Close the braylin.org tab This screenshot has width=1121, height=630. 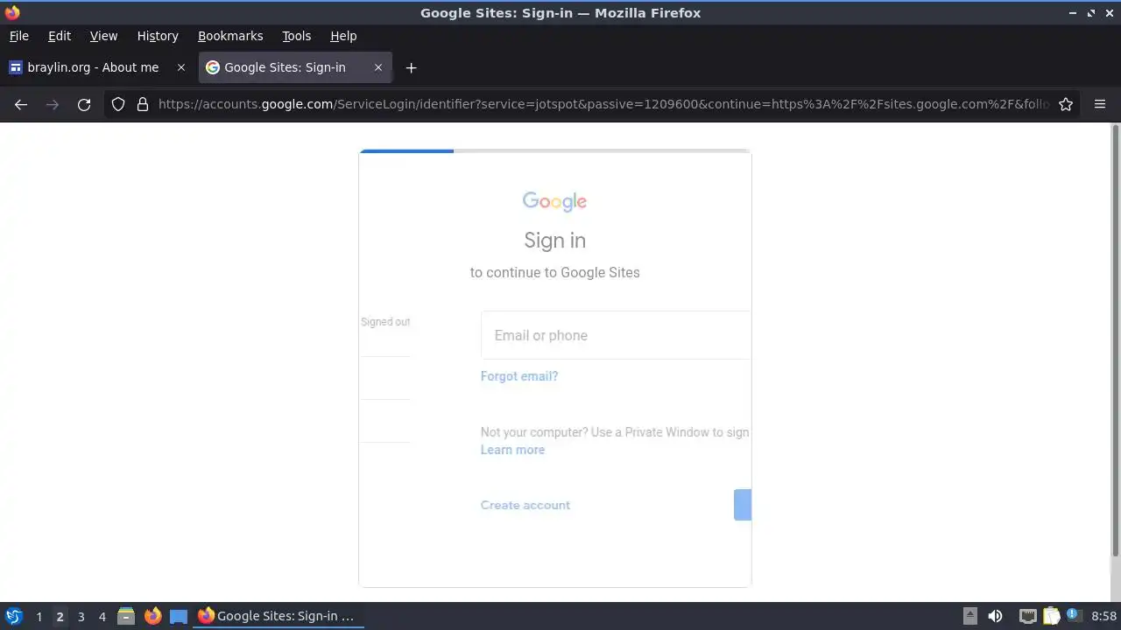click(x=181, y=67)
